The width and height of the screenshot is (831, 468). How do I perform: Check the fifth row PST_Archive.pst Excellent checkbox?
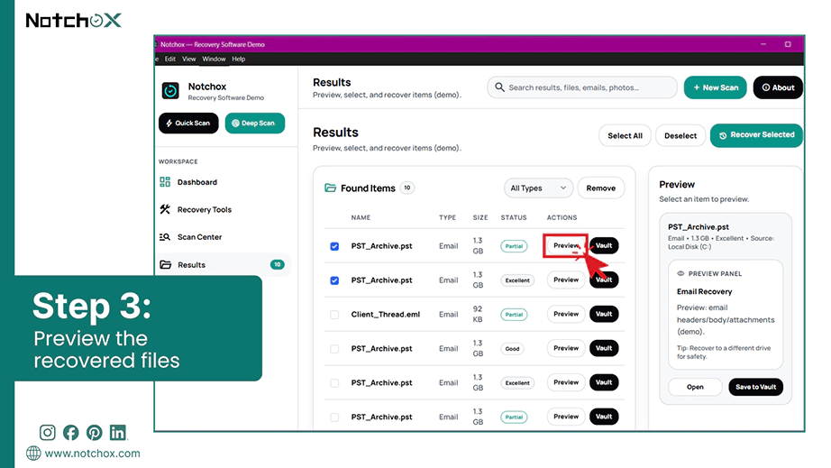pos(334,382)
